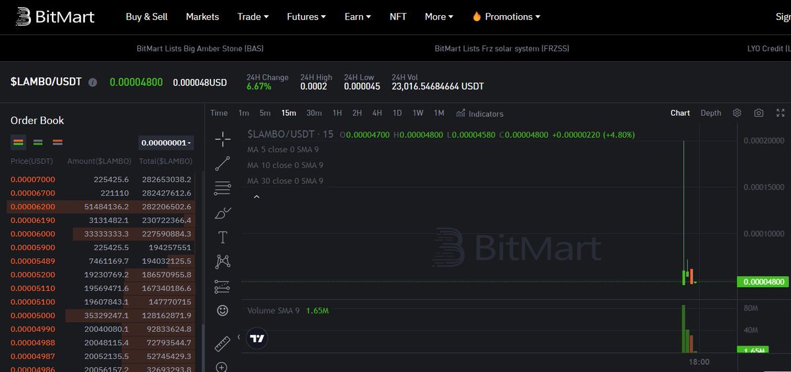791x372 pixels.
Task: Collapse the indicator legend list
Action: [x=256, y=196]
